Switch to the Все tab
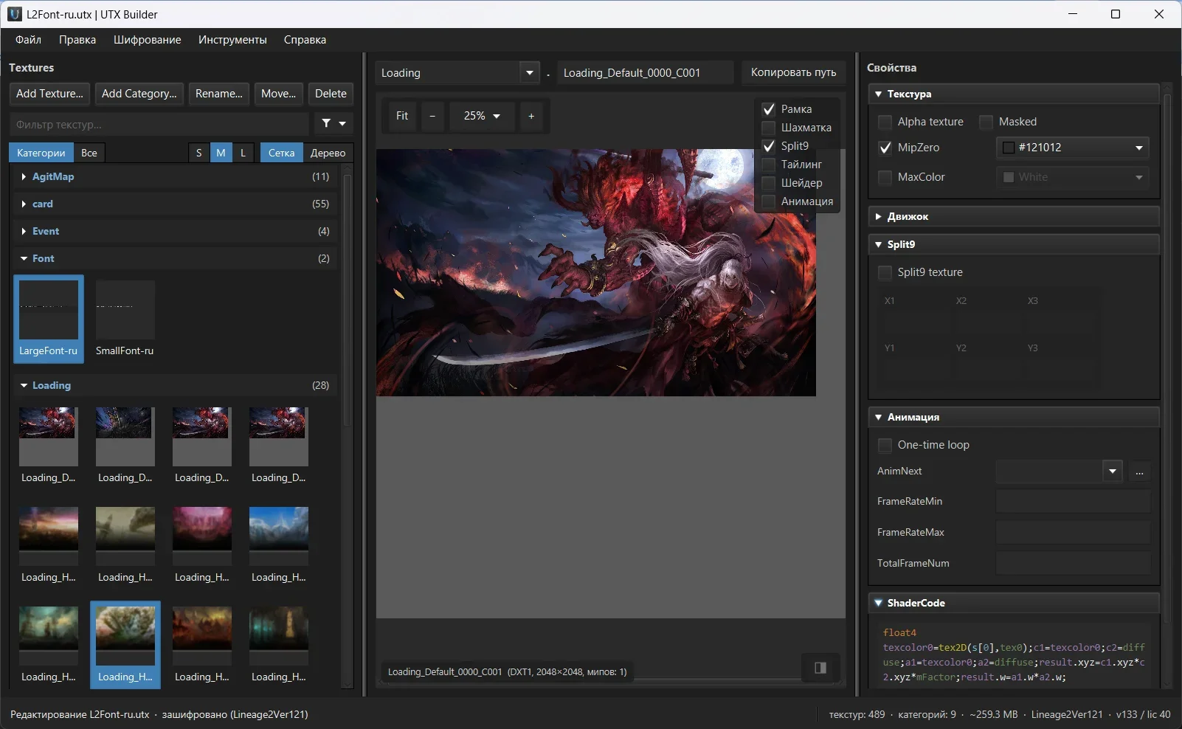The width and height of the screenshot is (1182, 729). click(x=89, y=153)
